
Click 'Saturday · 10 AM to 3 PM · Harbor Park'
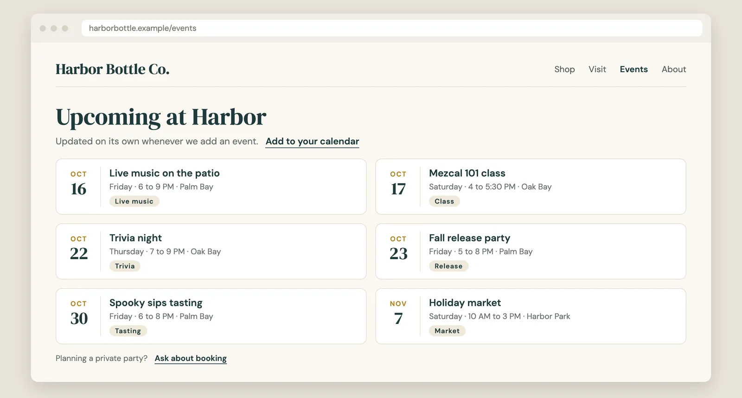[499, 317]
